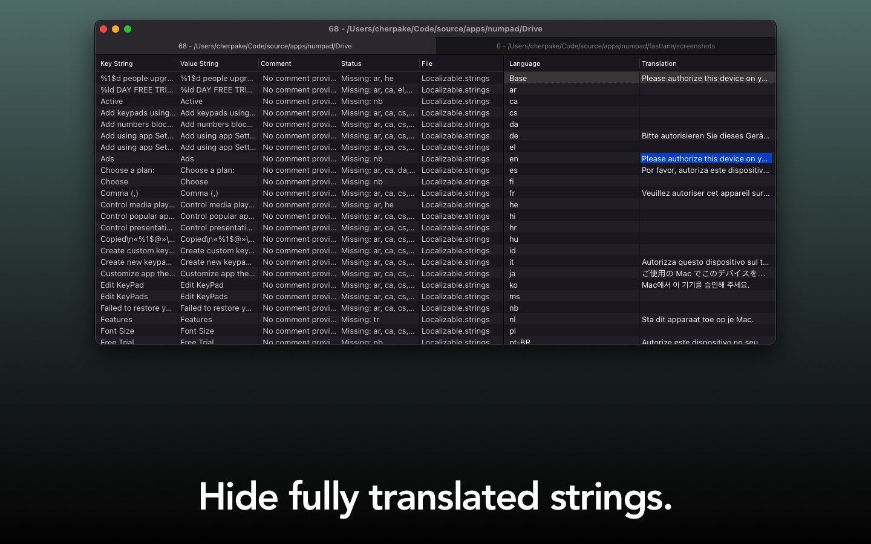Select the Base language row
Screen dimensions: 871x544
coord(640,78)
